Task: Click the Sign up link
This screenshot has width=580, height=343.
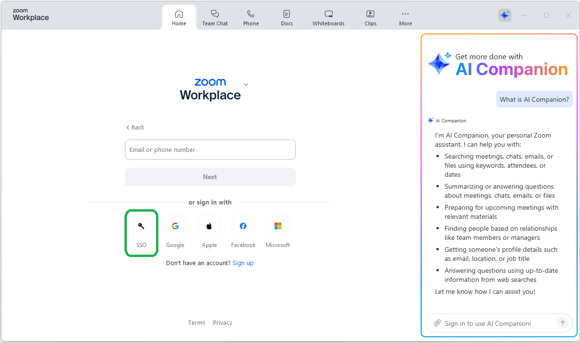Action: tap(243, 263)
